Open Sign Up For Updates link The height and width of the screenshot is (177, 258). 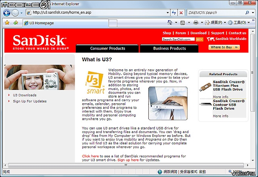30,101
